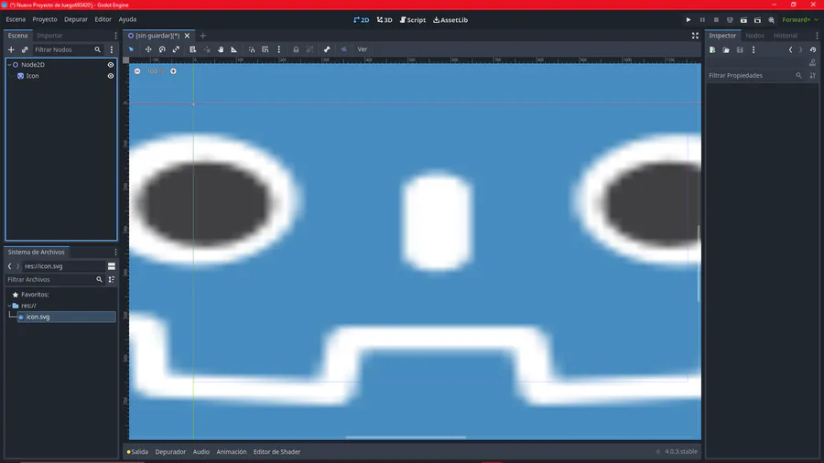Add a new child node
The image size is (824, 463).
(11, 49)
